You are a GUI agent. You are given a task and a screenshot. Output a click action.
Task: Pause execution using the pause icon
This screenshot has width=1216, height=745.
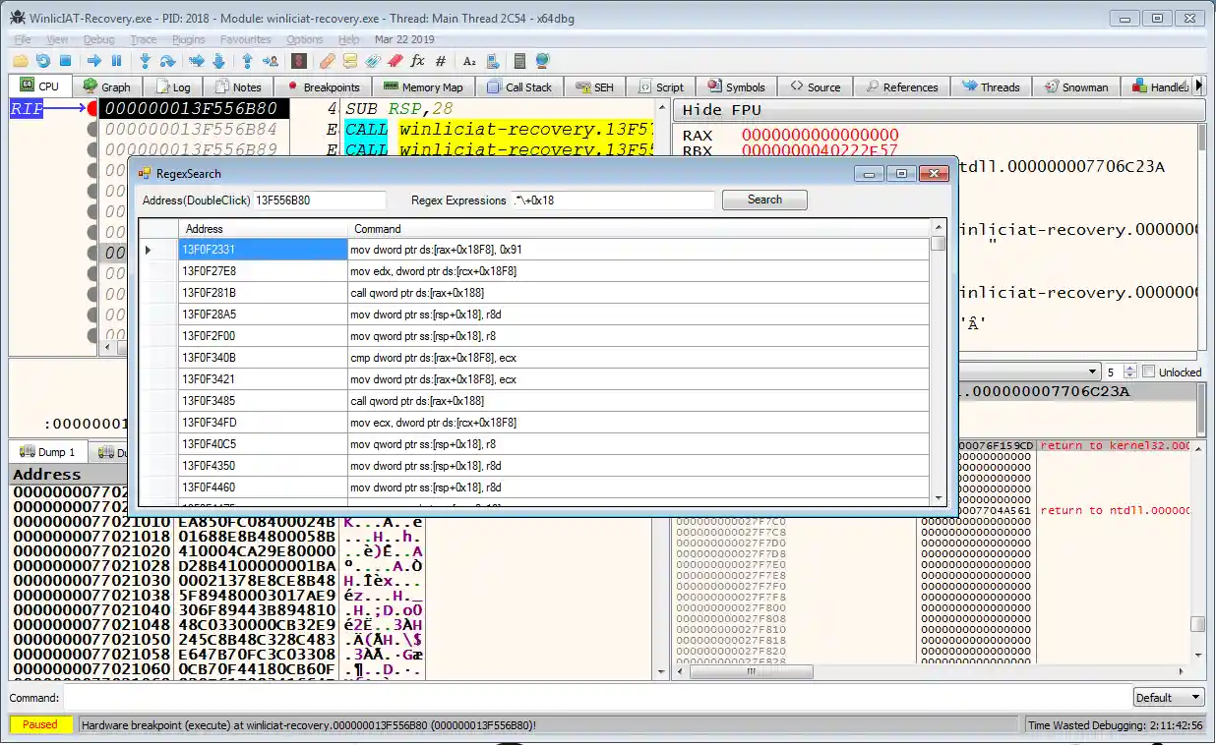[x=116, y=61]
